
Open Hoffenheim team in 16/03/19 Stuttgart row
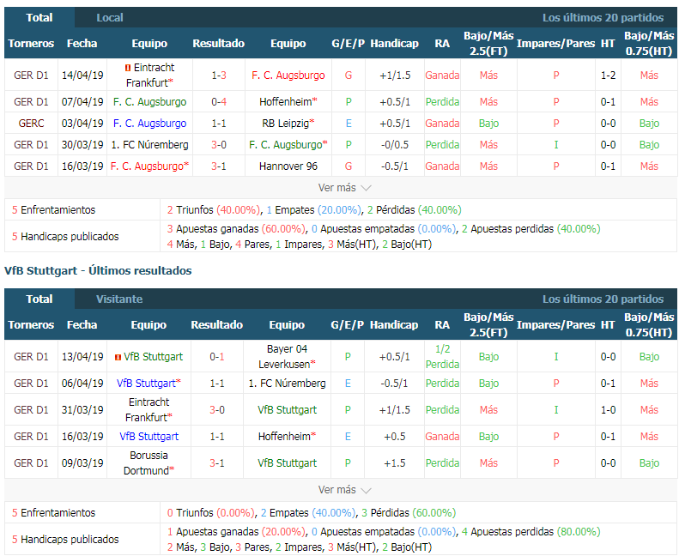[x=287, y=437]
